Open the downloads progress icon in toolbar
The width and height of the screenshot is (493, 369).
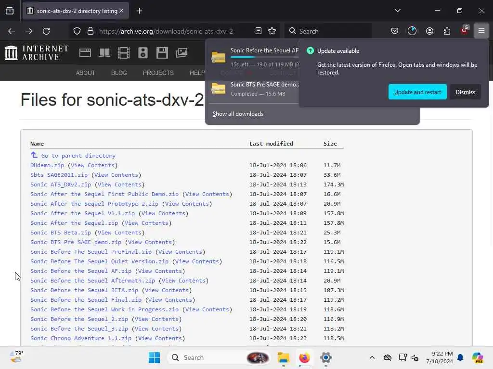[x=412, y=31]
